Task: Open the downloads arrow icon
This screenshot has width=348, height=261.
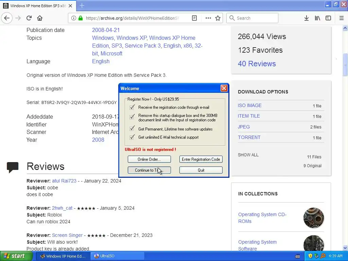Action: [x=307, y=18]
